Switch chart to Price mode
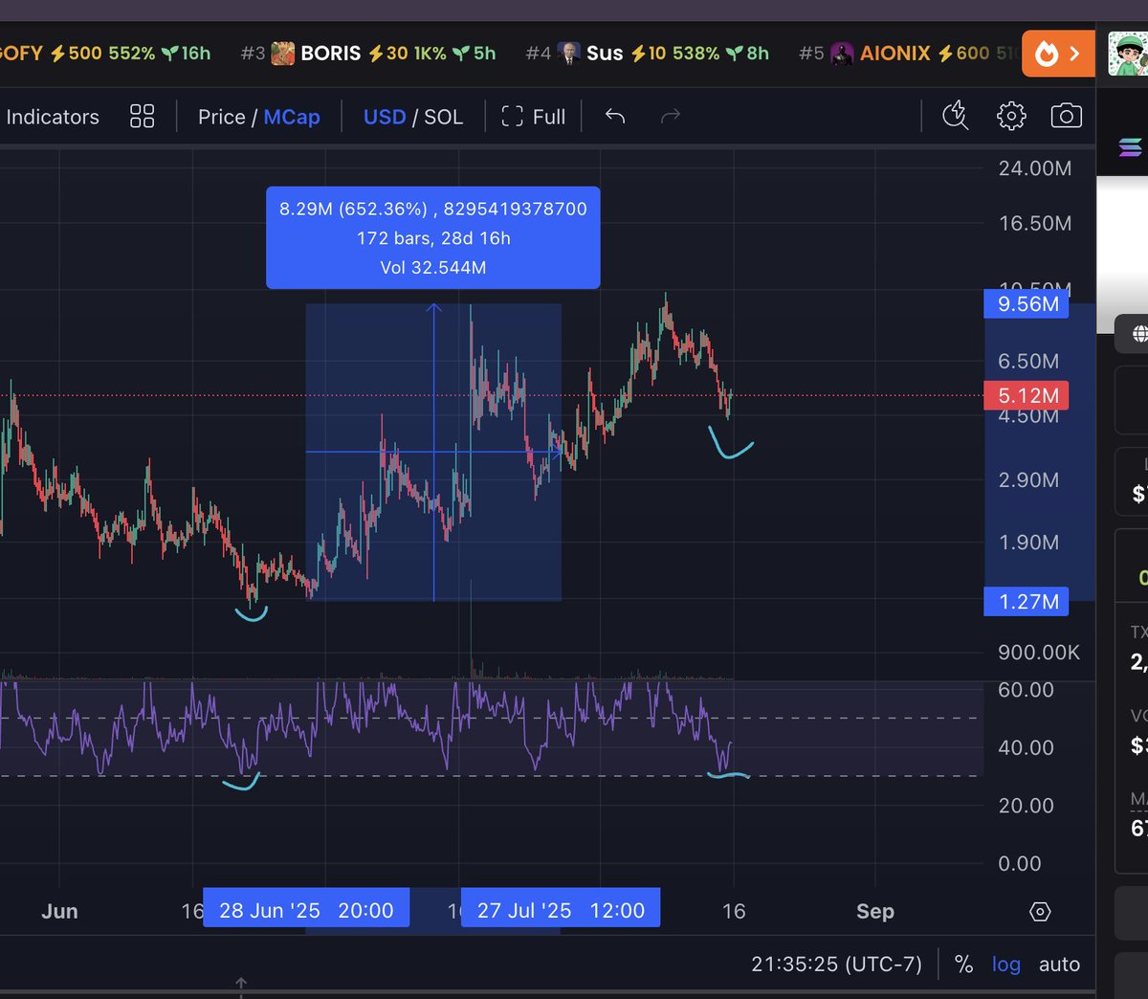Image resolution: width=1148 pixels, height=999 pixels. point(222,117)
